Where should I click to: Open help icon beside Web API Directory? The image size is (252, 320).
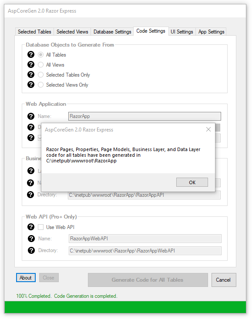[x=31, y=250]
